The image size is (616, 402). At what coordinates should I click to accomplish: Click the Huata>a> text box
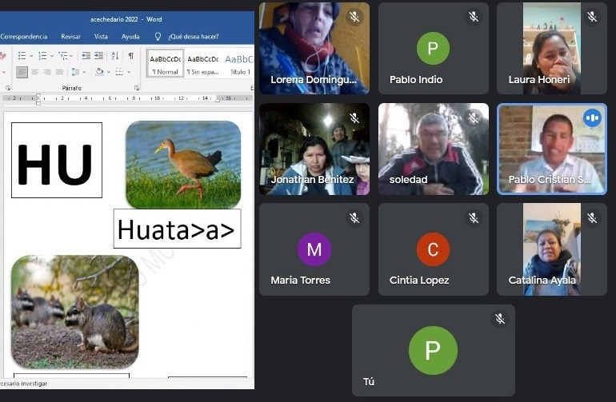(177, 229)
